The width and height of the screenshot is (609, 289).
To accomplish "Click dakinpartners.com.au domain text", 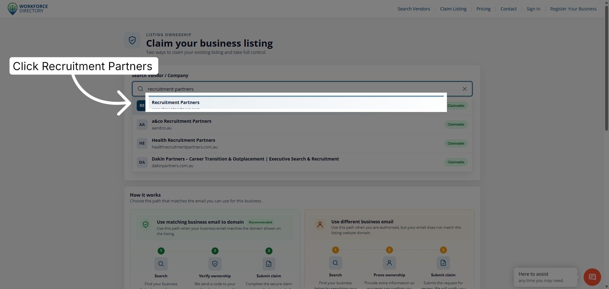I will point(173,166).
